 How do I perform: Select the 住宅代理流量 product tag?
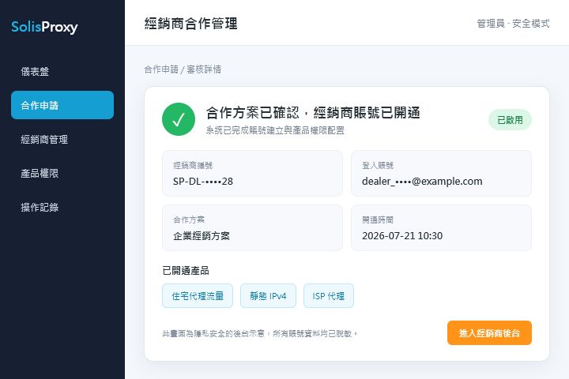point(198,296)
